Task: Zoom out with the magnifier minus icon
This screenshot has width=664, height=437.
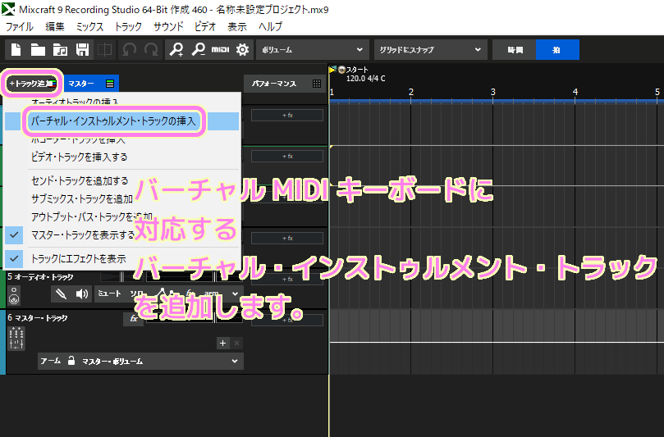Action: 198,49
